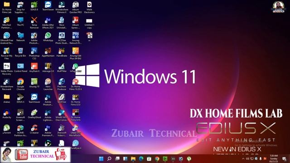Open Adobe Premiere Pro shortcut
This screenshot has width=290, height=163.
point(48,131)
